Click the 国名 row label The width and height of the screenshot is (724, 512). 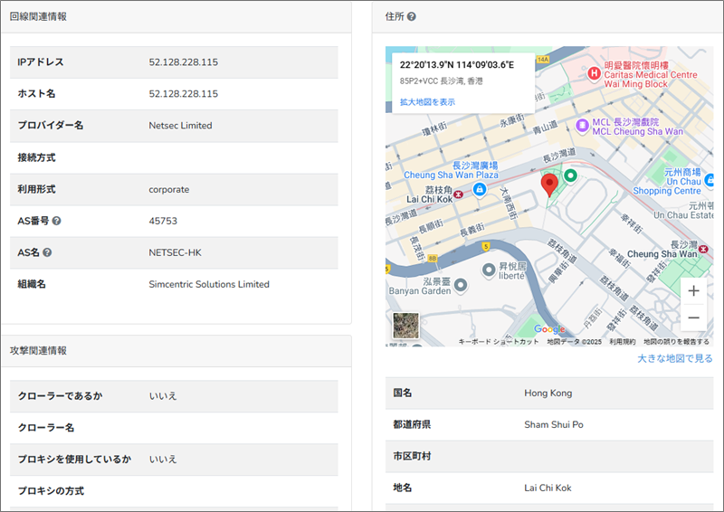tap(402, 393)
